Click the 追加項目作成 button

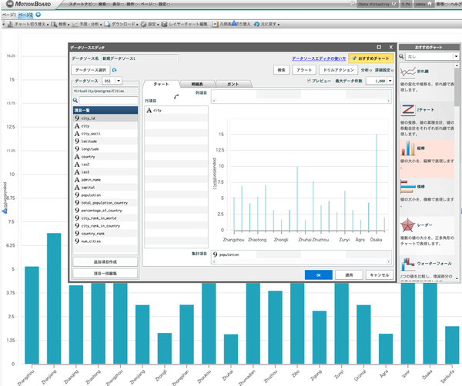105,262
